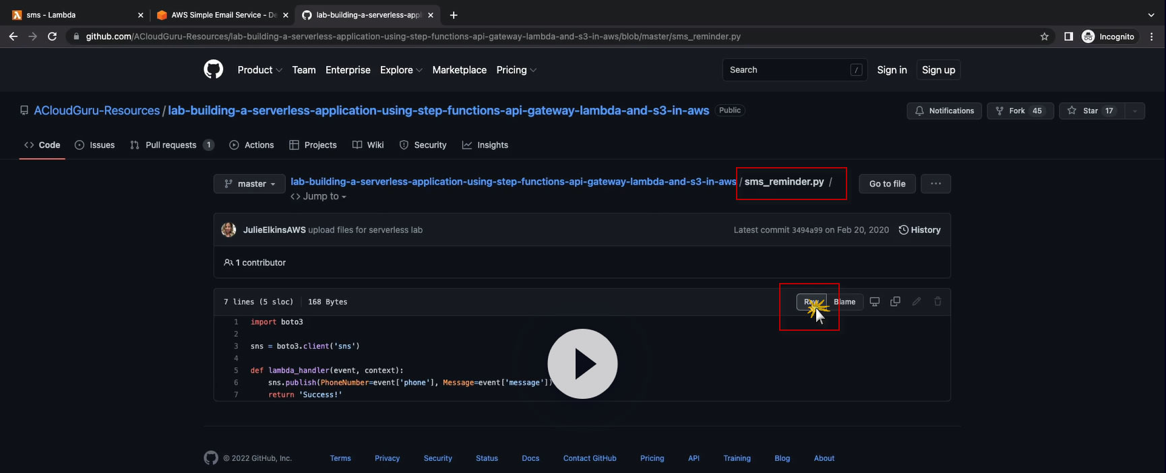Expand the Star list dropdown arrow
The image size is (1166, 473).
[1135, 111]
